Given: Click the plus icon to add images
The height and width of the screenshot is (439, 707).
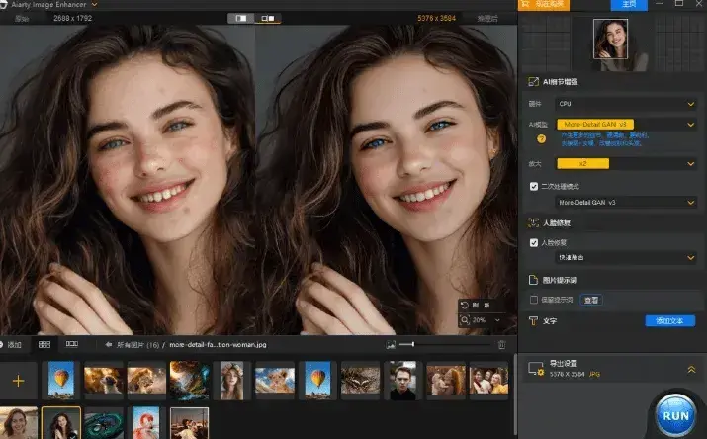Looking at the screenshot, I should tap(18, 381).
